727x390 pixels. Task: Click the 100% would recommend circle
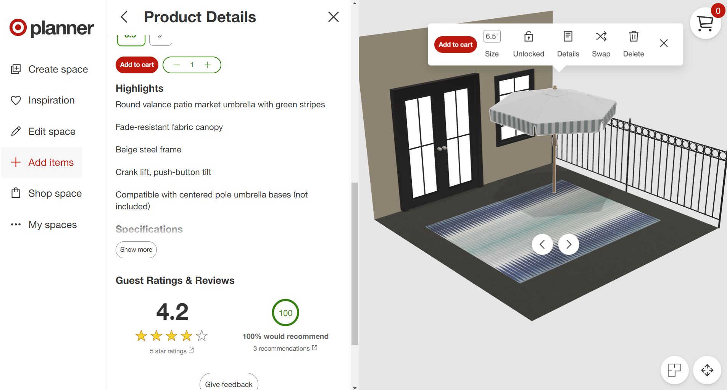coord(285,313)
